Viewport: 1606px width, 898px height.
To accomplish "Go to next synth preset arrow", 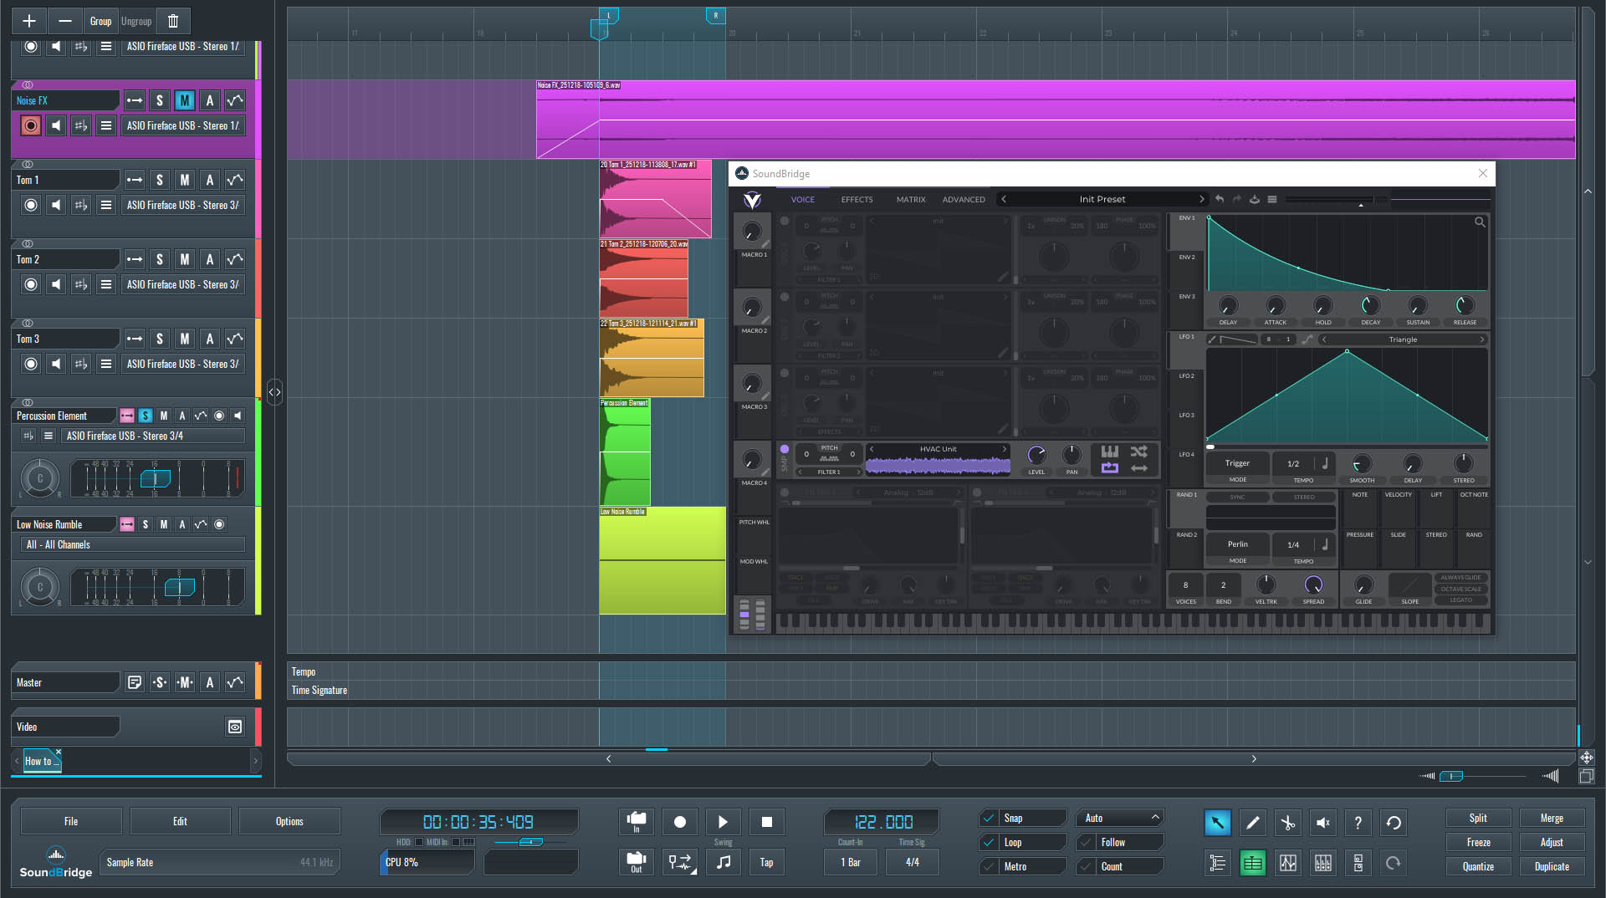I will pos(1201,199).
